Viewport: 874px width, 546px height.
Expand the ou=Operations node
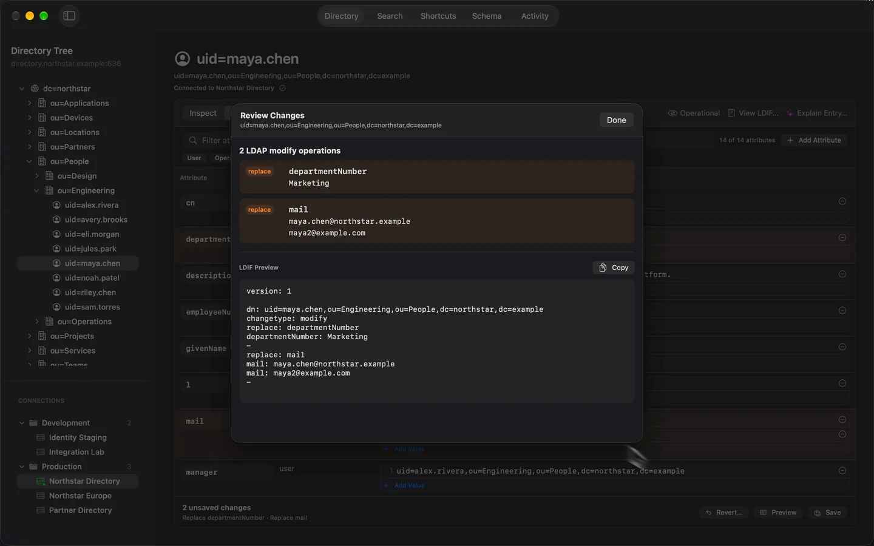(x=36, y=322)
